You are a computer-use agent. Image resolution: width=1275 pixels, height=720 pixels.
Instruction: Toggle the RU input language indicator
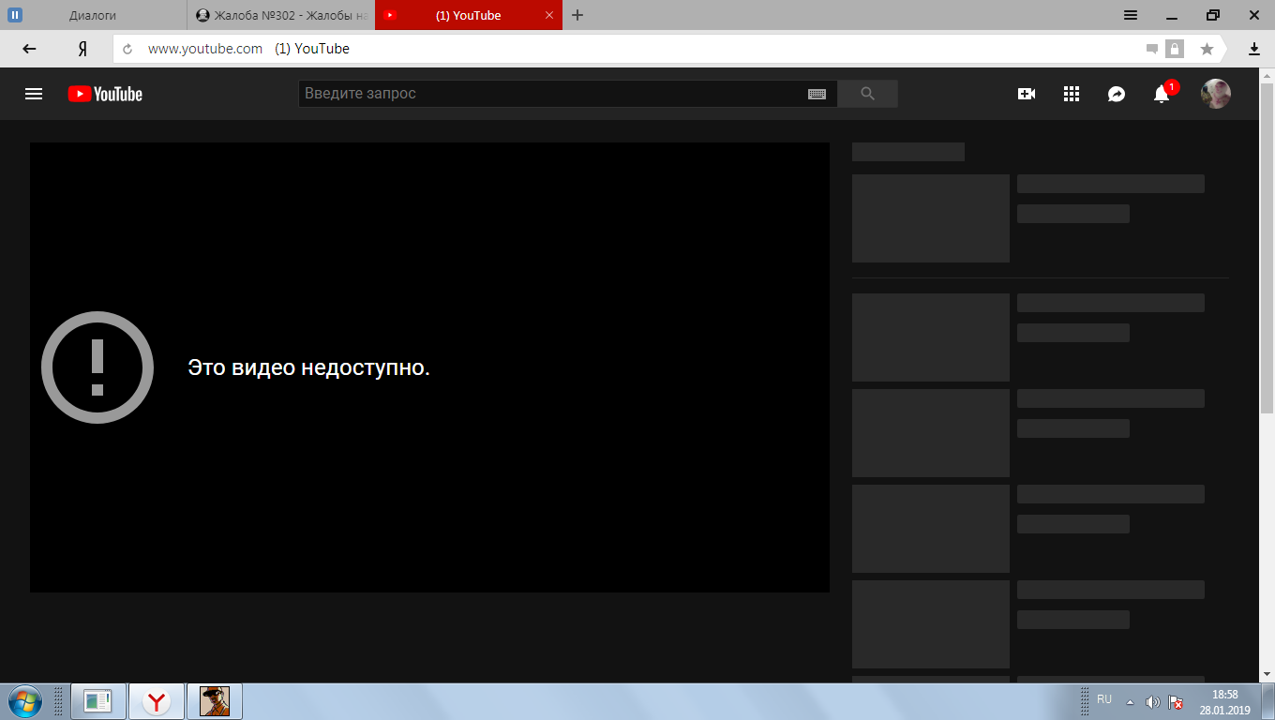click(1104, 700)
